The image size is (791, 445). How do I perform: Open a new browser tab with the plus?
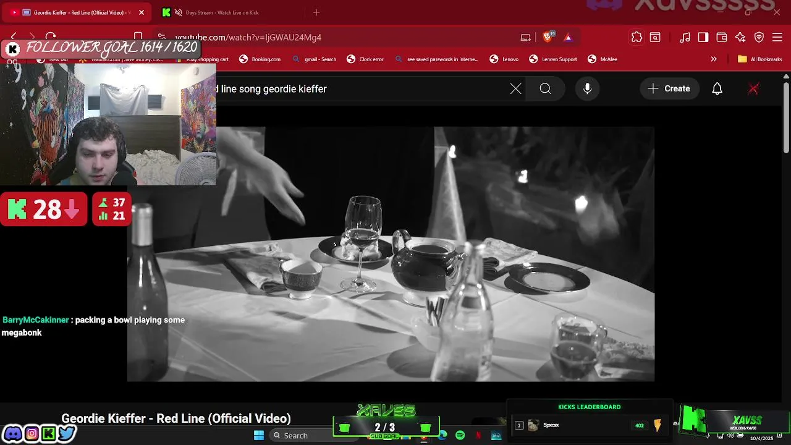click(316, 12)
